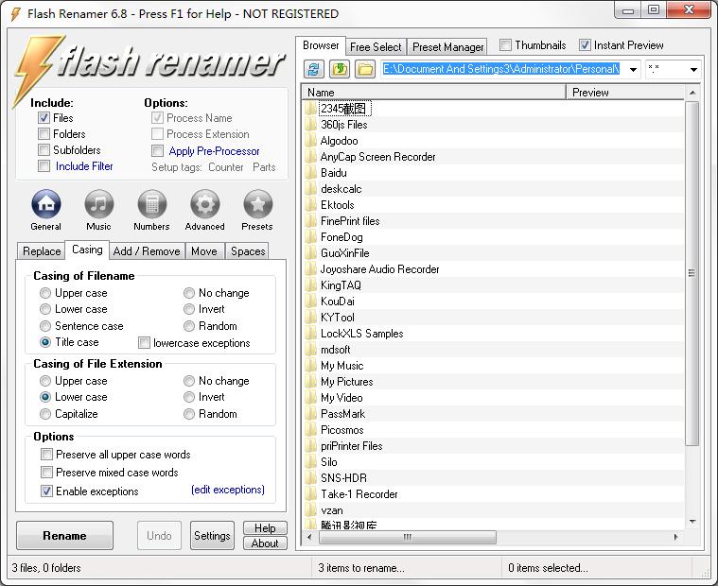Open the General renaming section icon
Screen dimensions: 718x586
click(45, 204)
